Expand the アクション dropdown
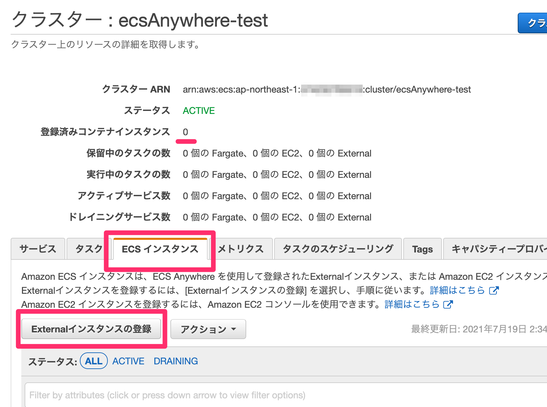547x407 pixels. (208, 329)
